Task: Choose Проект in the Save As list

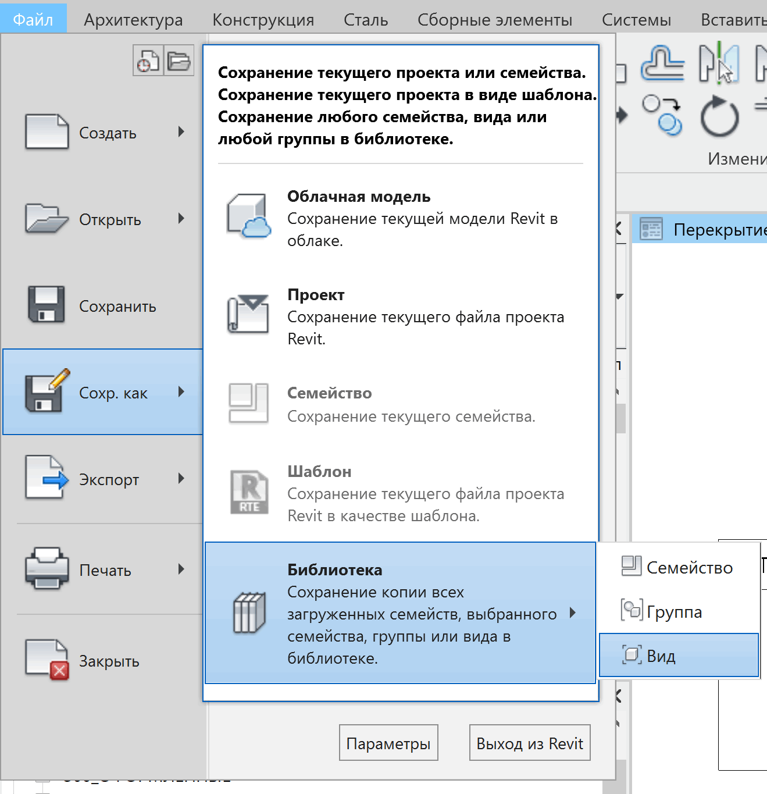Action: (x=401, y=316)
